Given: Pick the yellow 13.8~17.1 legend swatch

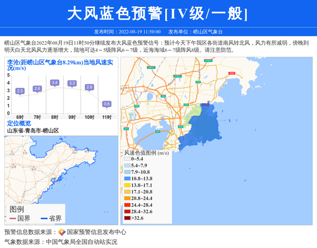Looking at the screenshot, I should 127,185.
